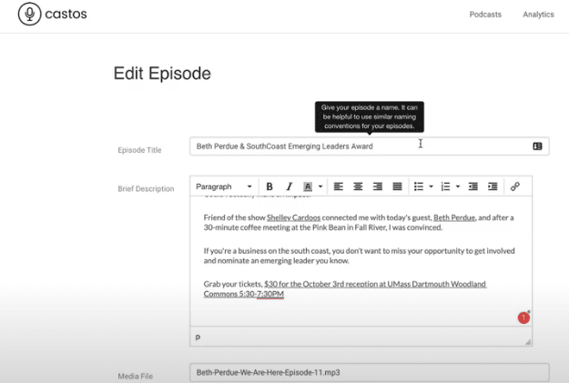Expand the bullet list style arrow
Screen dimensions: 569x383
tap(431, 186)
